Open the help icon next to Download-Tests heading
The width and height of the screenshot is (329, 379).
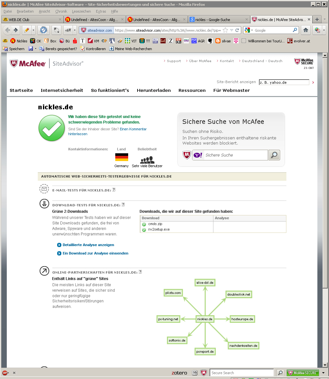click(x=123, y=205)
